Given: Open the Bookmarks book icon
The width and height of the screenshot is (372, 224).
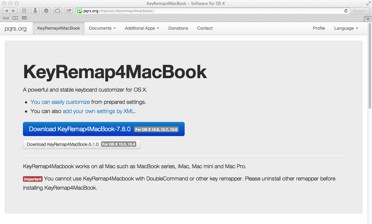Looking at the screenshot, I should click(15, 18).
